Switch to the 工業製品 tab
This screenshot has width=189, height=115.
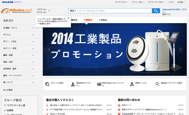click(88, 20)
